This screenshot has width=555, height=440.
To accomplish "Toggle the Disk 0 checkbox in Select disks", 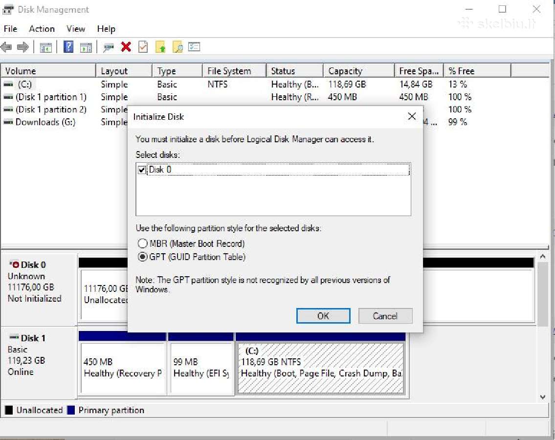I will tap(142, 170).
